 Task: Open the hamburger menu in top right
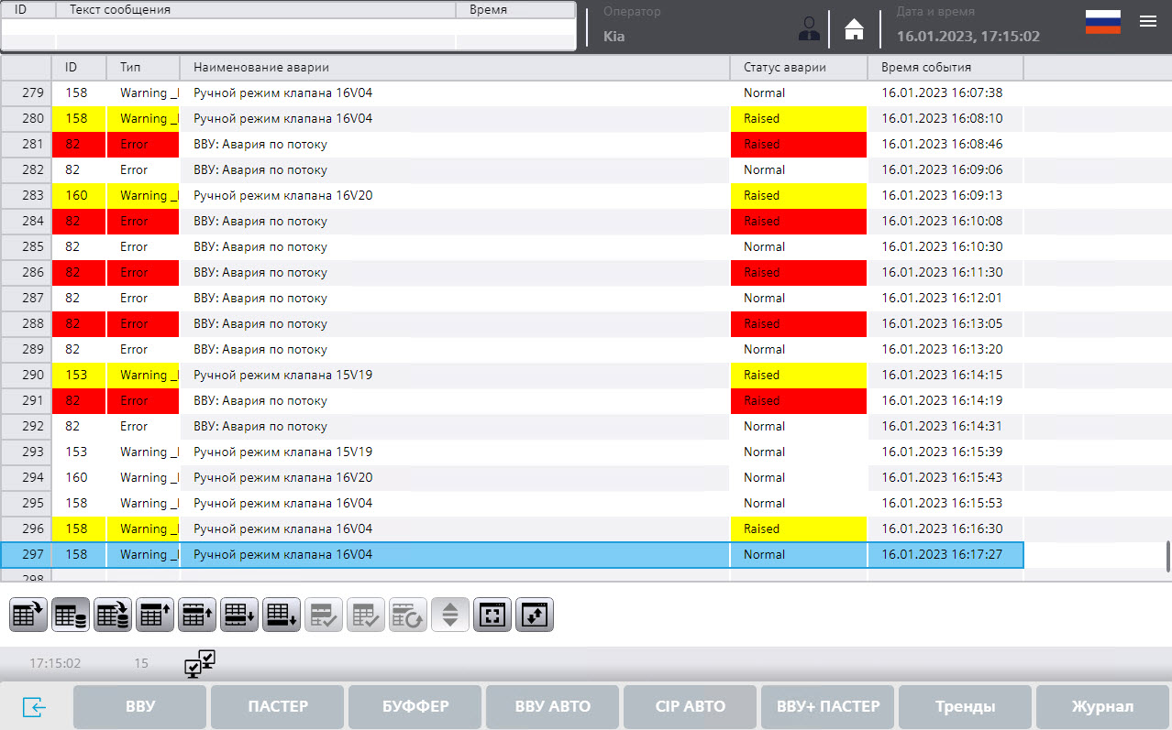tap(1147, 22)
